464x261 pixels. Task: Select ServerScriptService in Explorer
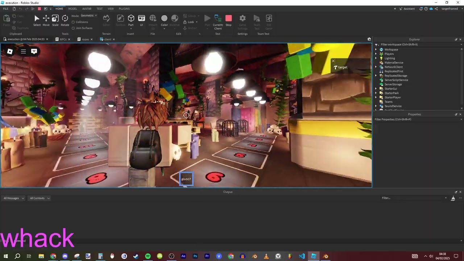(x=396, y=80)
